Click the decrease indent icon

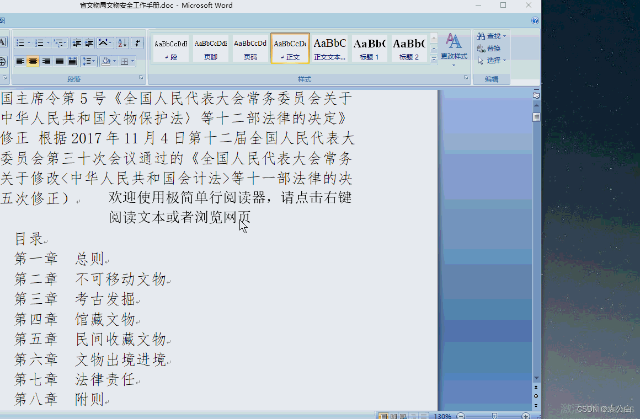(x=76, y=42)
